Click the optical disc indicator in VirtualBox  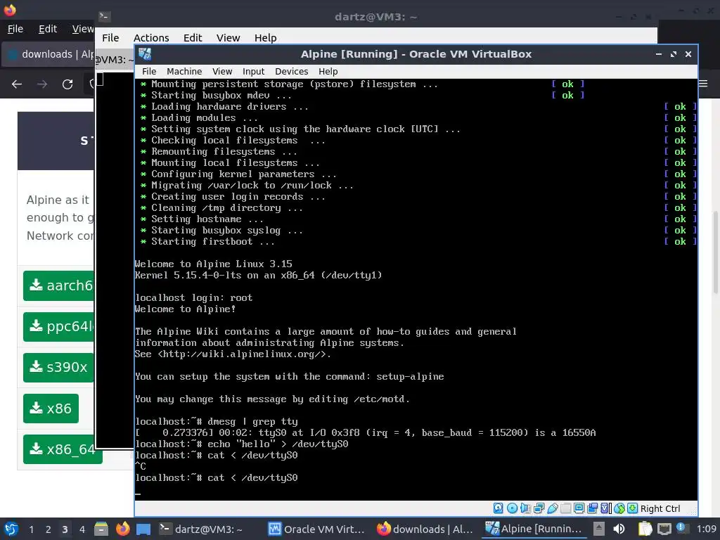click(x=512, y=508)
